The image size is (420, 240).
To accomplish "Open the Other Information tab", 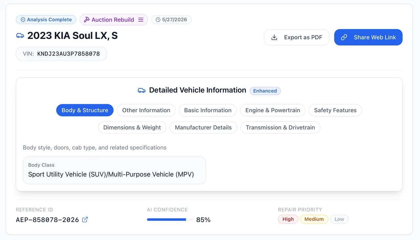I will click(146, 110).
